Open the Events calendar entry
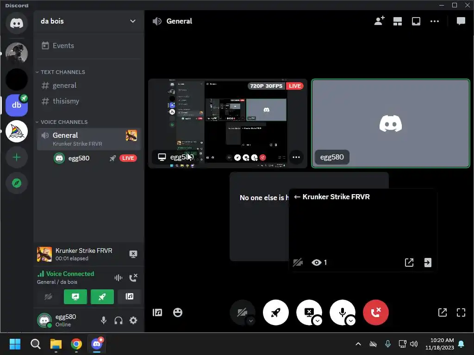Screen dimensions: 474x355 click(x=88, y=46)
